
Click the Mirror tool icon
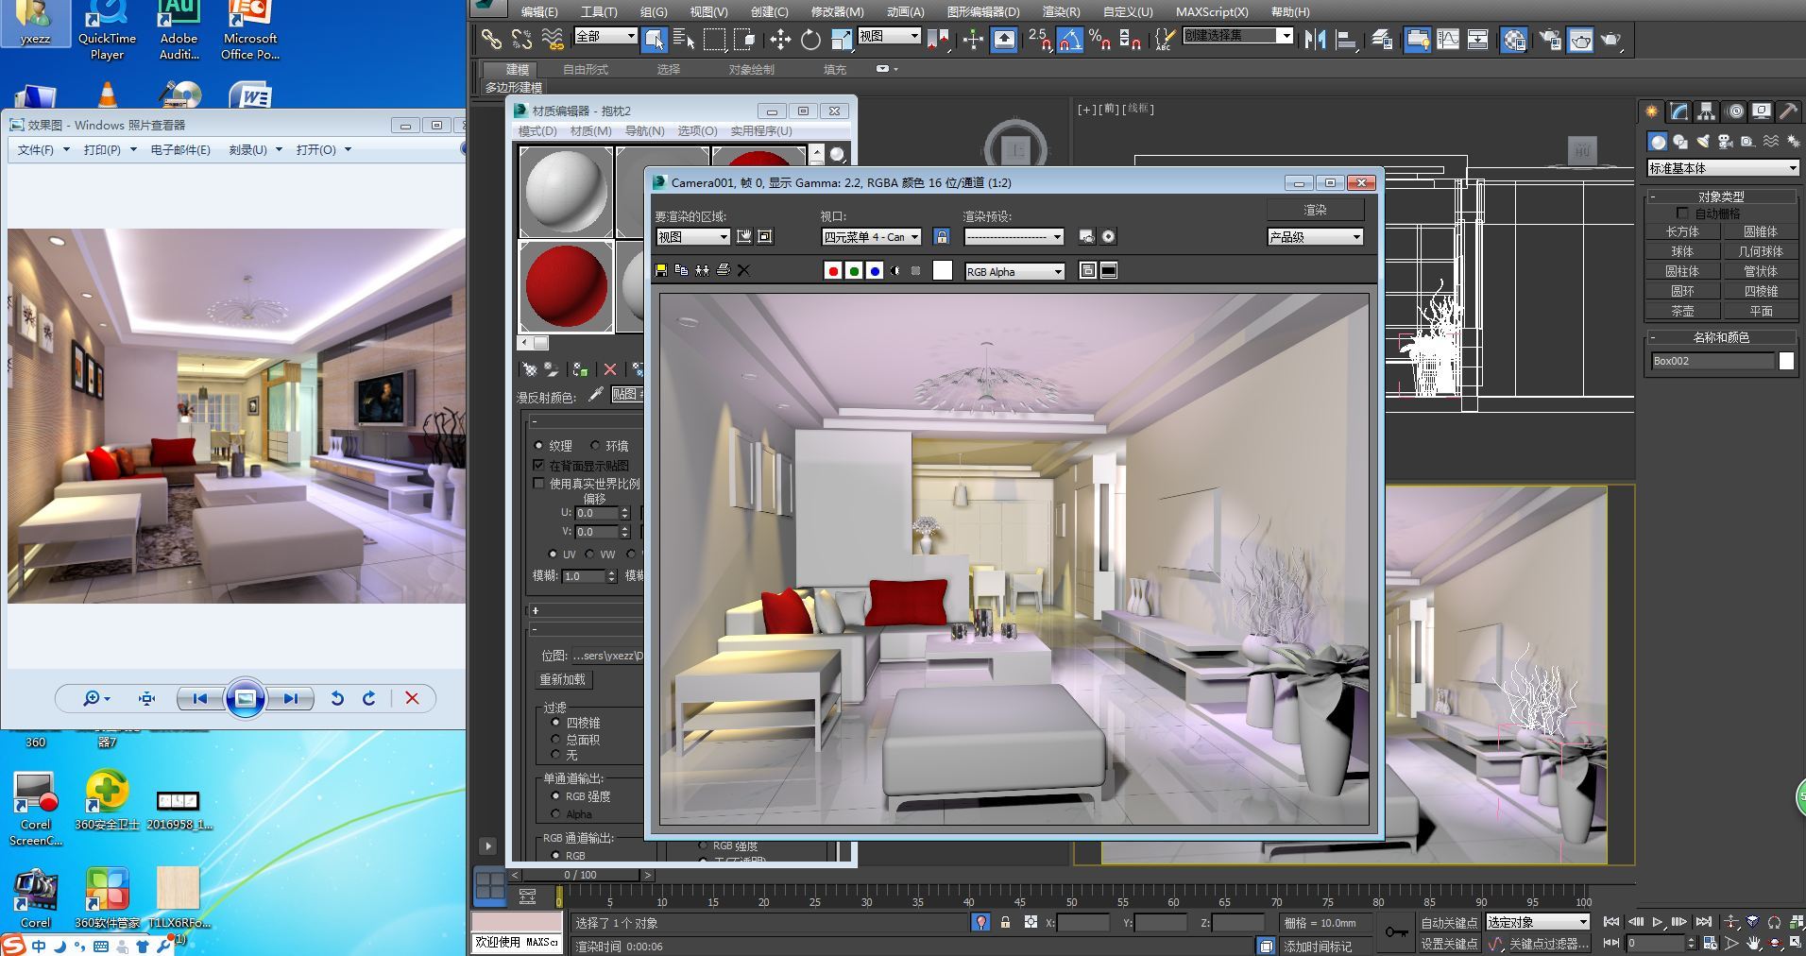click(x=1315, y=39)
